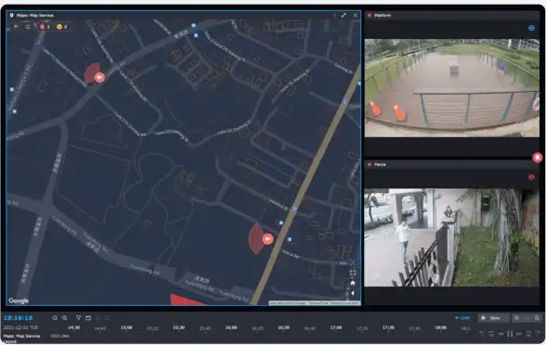546x345 pixels.
Task: Open the timeline filter funnel
Action: click(78, 318)
